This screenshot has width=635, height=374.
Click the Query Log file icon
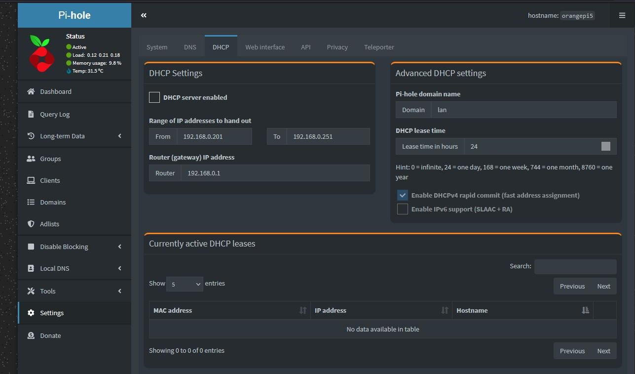31,114
